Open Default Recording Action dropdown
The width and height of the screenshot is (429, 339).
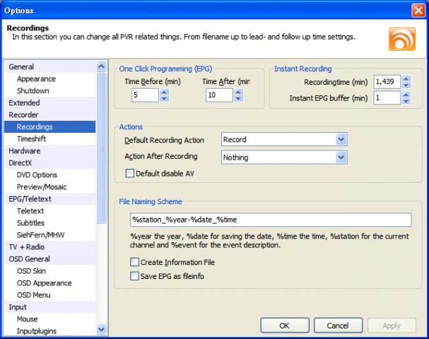point(341,140)
